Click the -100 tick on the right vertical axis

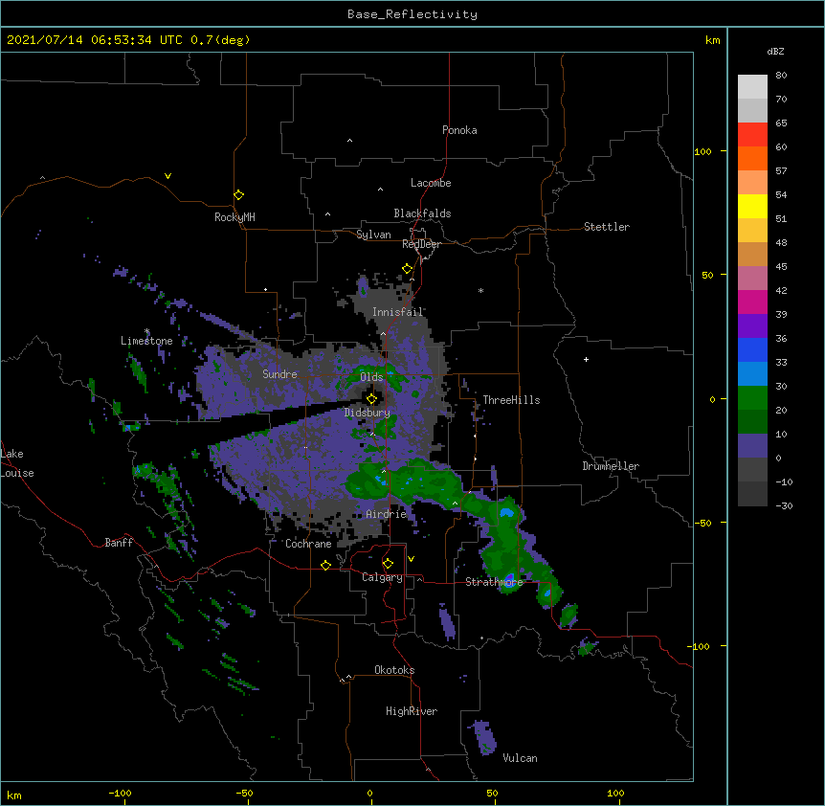[700, 646]
